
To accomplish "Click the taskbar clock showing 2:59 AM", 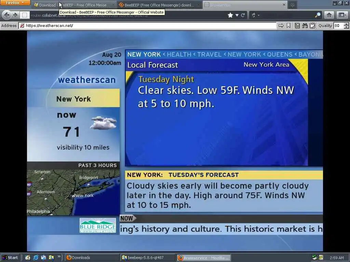I will (337, 258).
